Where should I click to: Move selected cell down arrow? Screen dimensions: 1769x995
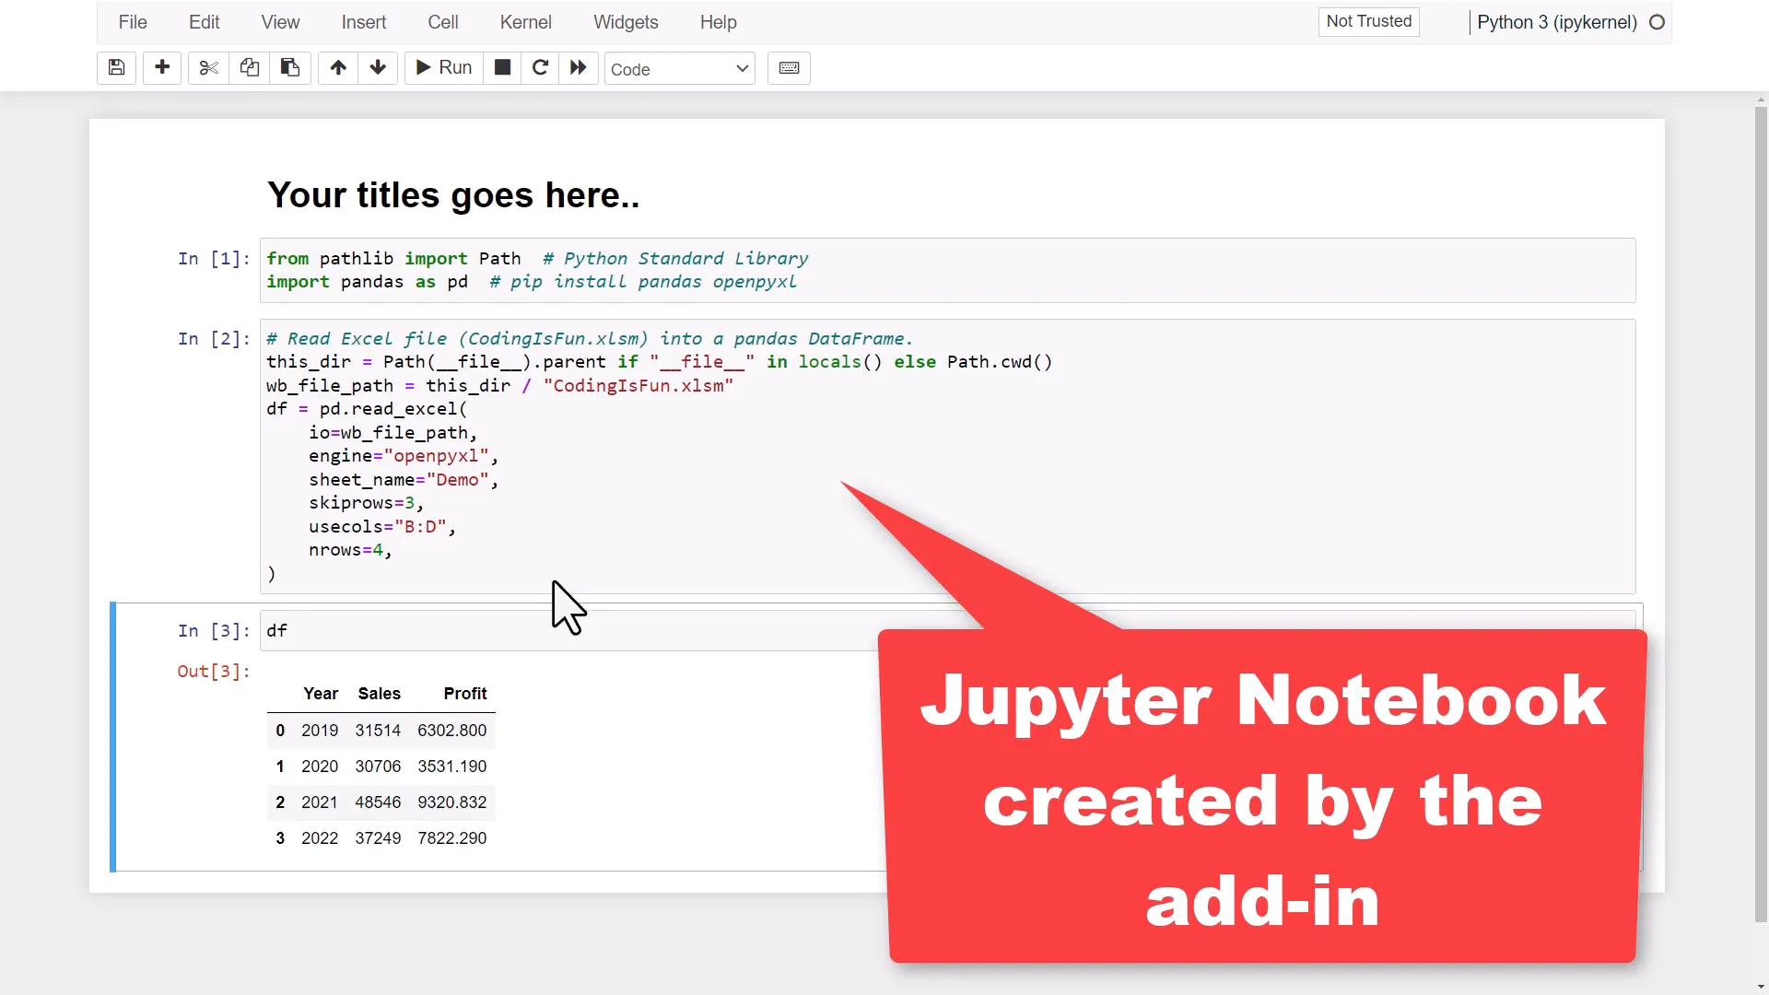378,67
